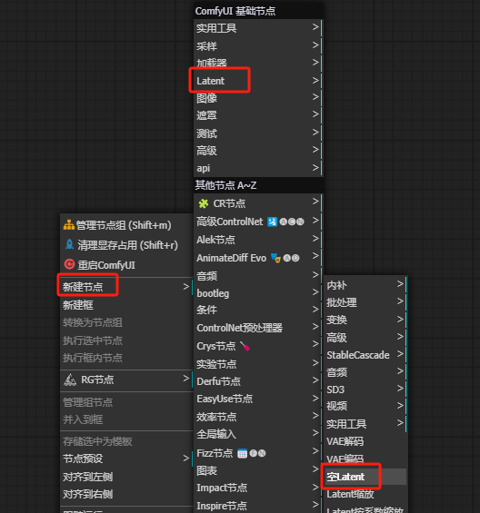Click the RG节点 triangle logo icon
This screenshot has height=513, width=480.
[70, 380]
